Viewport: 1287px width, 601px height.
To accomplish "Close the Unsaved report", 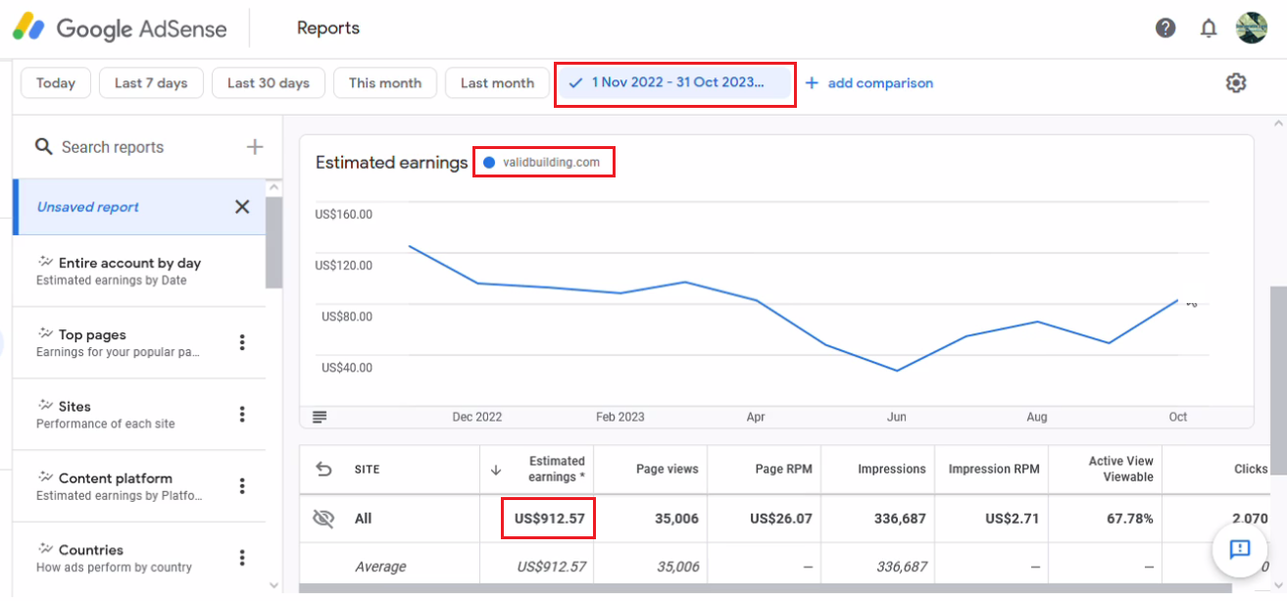I will (x=242, y=207).
